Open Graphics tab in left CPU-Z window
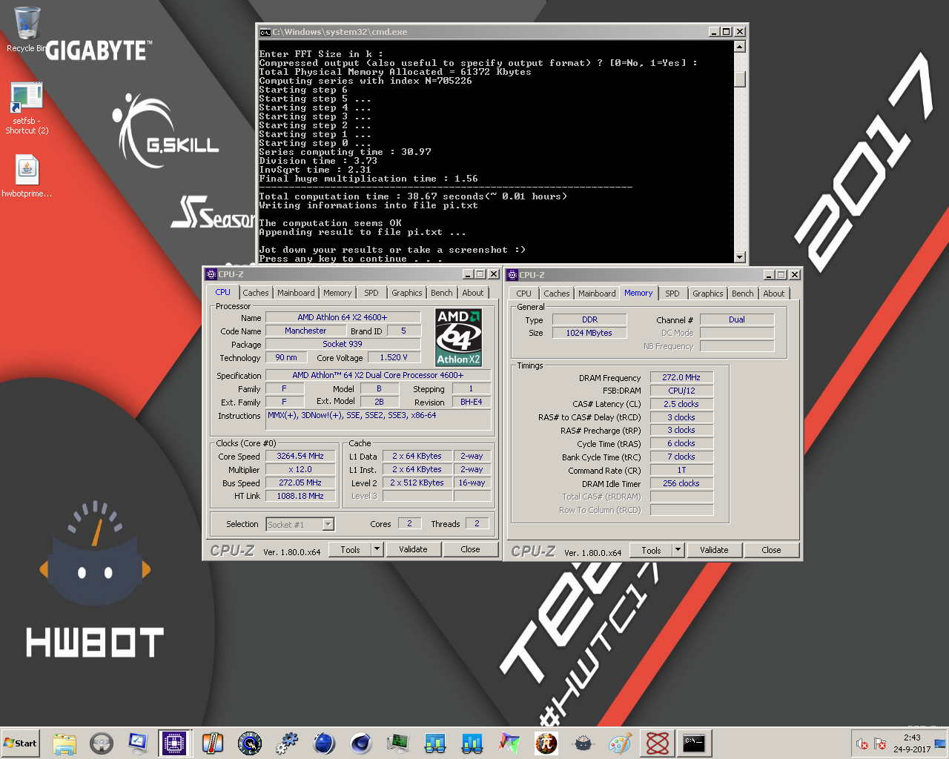The image size is (949, 759). pos(407,293)
